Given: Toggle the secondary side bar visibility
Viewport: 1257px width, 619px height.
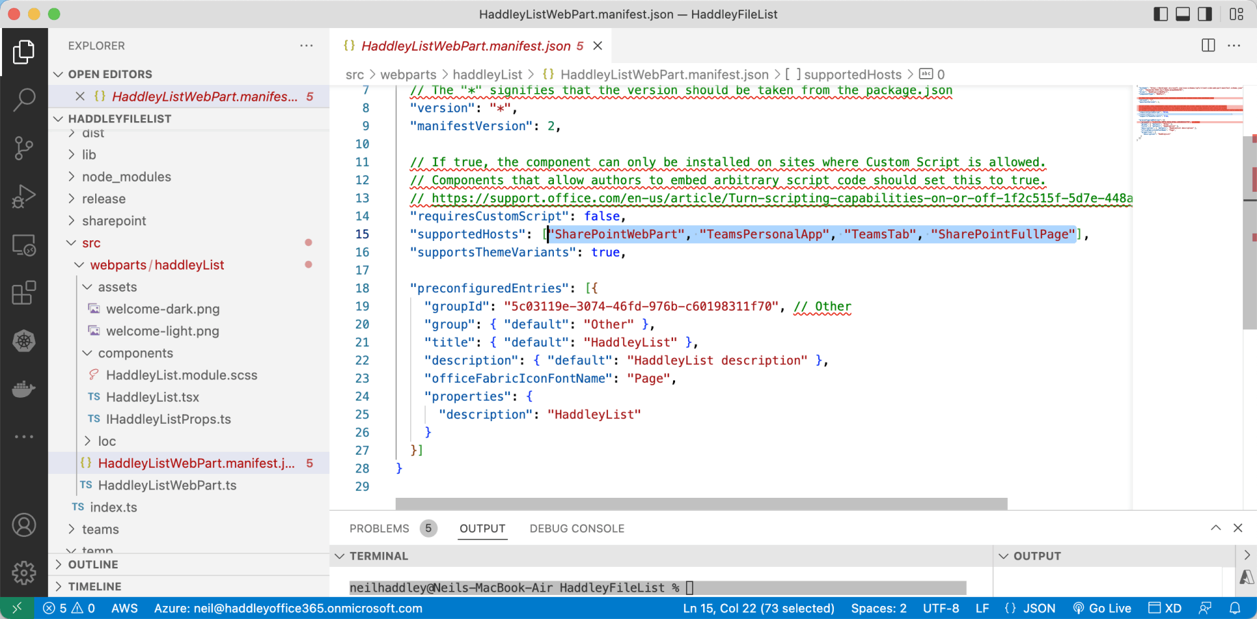Looking at the screenshot, I should (1205, 14).
